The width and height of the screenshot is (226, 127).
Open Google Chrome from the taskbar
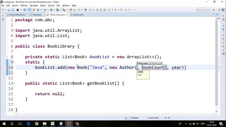click(36, 124)
